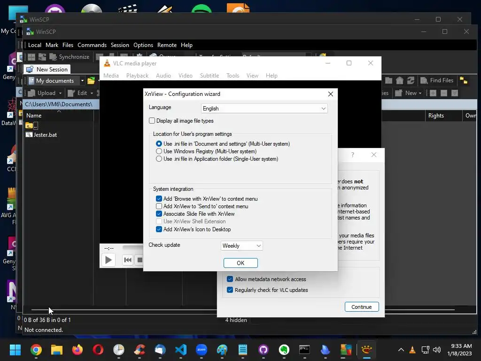Open WinSCP parent directory icon on right toolbar
The image size is (481, 361).
point(388,80)
